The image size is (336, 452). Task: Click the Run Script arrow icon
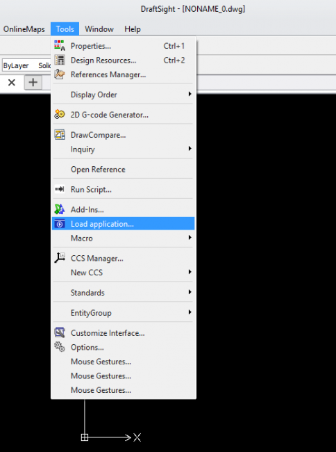[60, 189]
